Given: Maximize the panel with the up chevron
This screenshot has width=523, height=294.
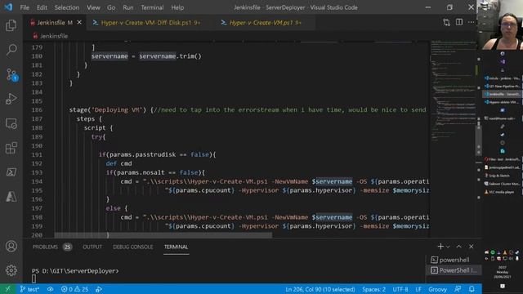Looking at the screenshot, I should coord(459,247).
